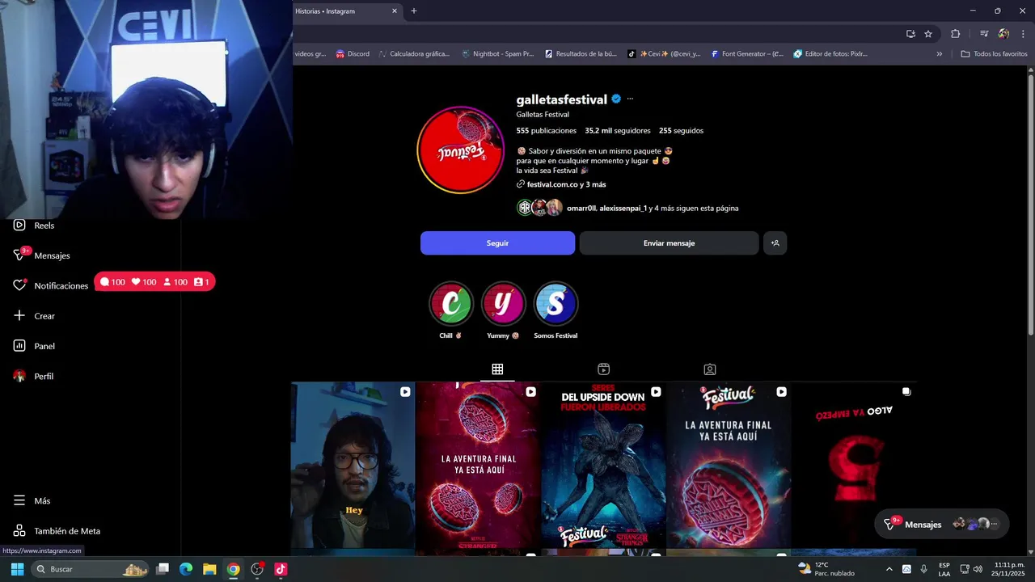The width and height of the screenshot is (1035, 582).
Task: Open the Del Upside Down Demogorgon post
Action: [x=603, y=465]
